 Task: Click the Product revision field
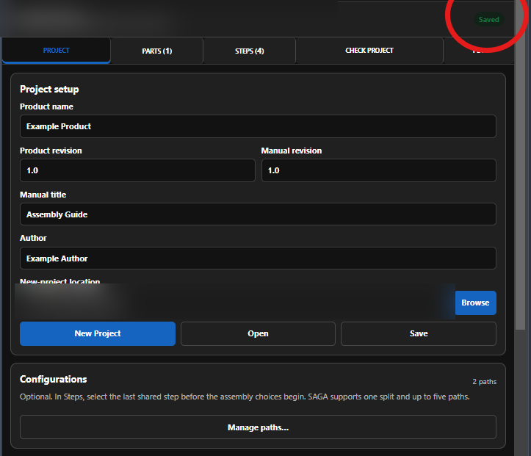point(137,170)
